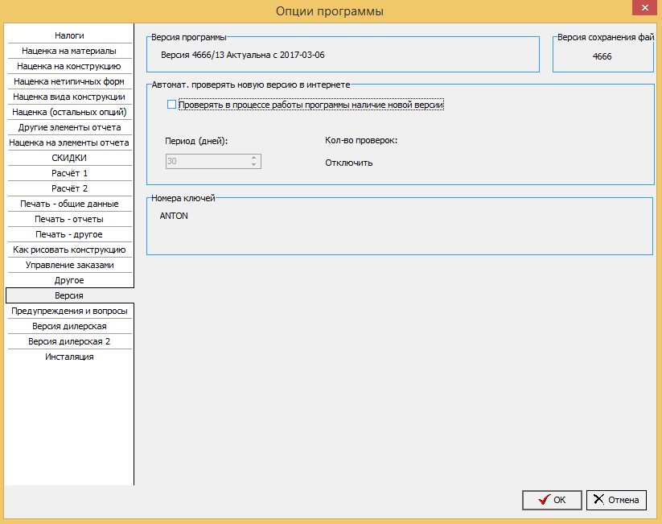Image resolution: width=662 pixels, height=524 pixels.
Task: Select Как рисовать конструкцию tab
Action: pos(69,250)
